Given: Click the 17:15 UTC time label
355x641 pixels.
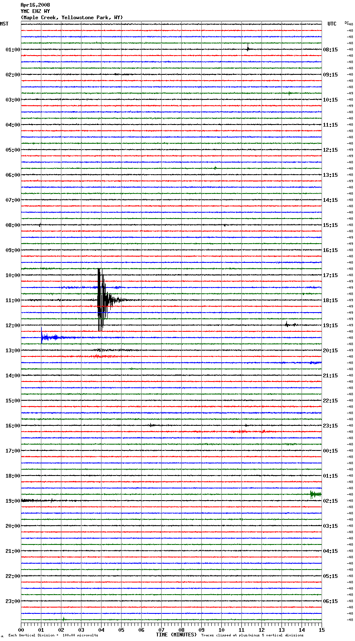Looking at the screenshot, I should 330,275.
